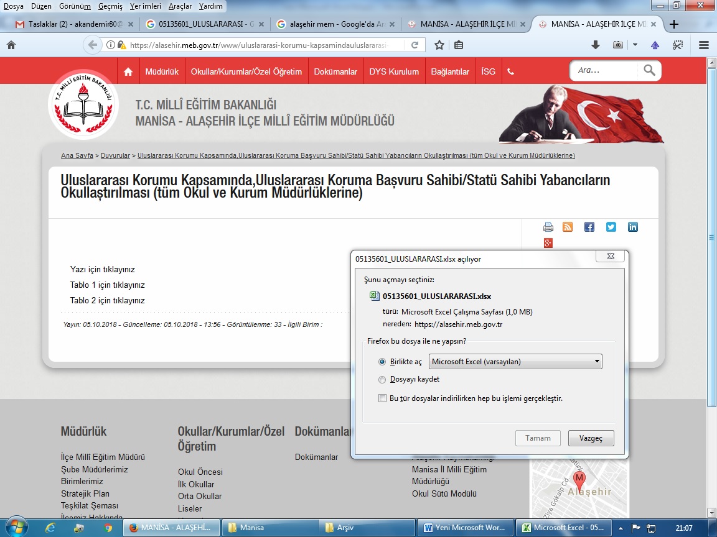Image resolution: width=717 pixels, height=537 pixels.
Task: Share the article on Facebook icon
Action: coord(589,227)
